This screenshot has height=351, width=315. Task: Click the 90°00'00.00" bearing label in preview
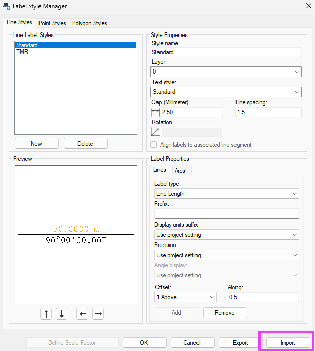76,240
